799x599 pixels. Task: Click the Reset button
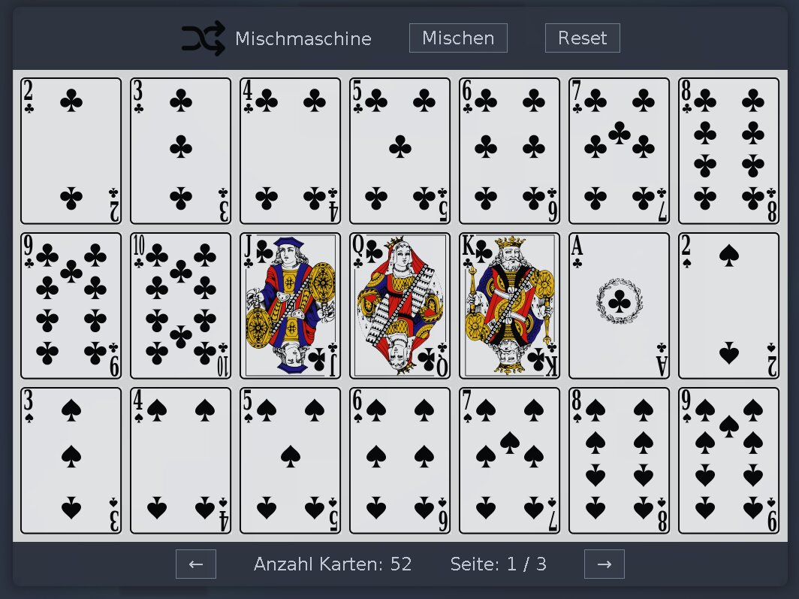click(x=583, y=38)
